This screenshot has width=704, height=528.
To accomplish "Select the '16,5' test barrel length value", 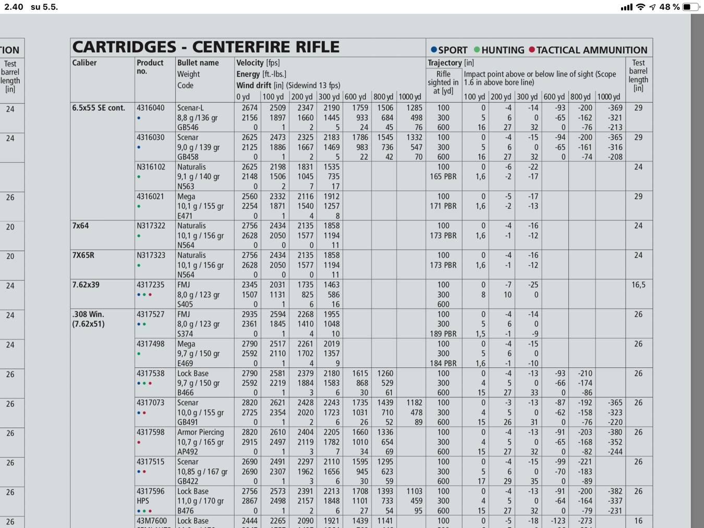I will [638, 285].
